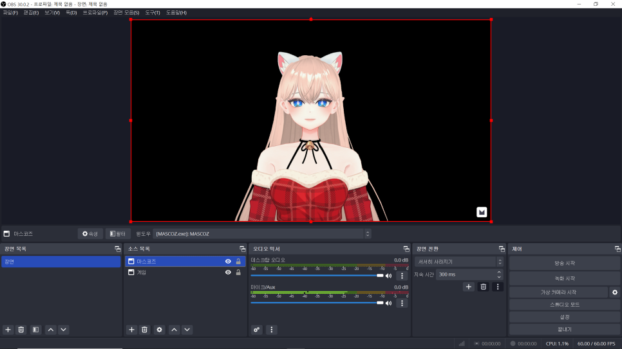The width and height of the screenshot is (622, 349).
Task: Select 마스코즈 source row
Action: [185, 262]
